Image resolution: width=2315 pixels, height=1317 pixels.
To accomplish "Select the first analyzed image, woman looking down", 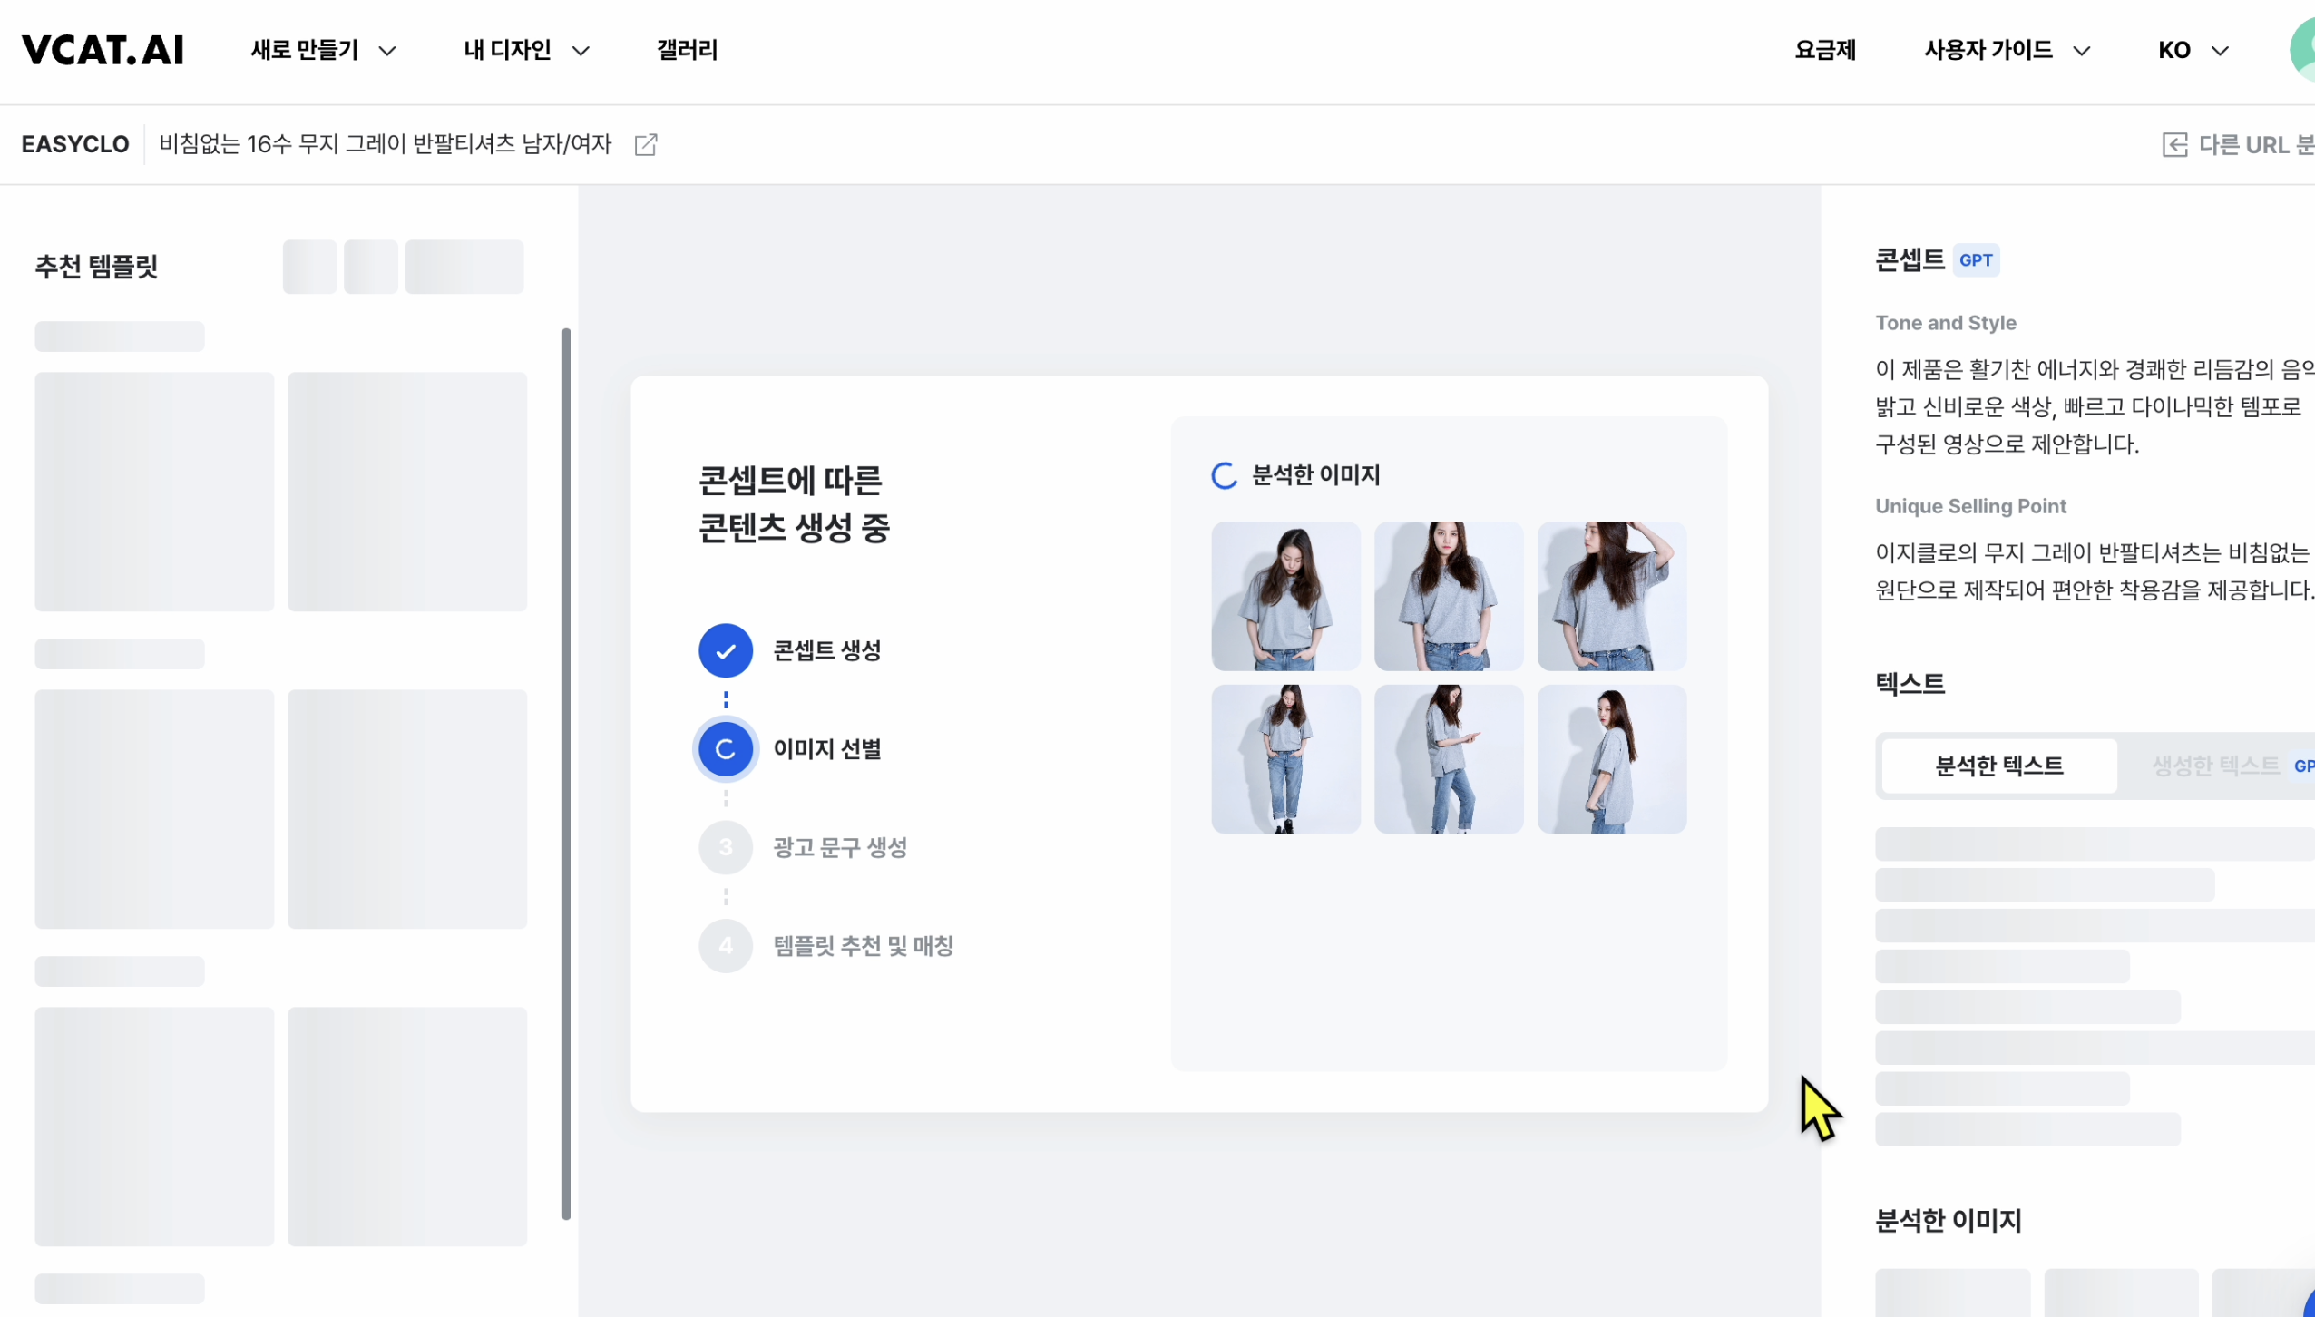I will (x=1285, y=596).
